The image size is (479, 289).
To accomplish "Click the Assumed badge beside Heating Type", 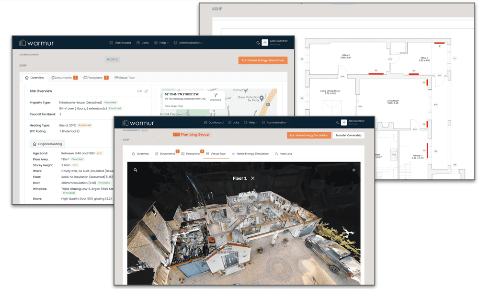I will click(85, 125).
